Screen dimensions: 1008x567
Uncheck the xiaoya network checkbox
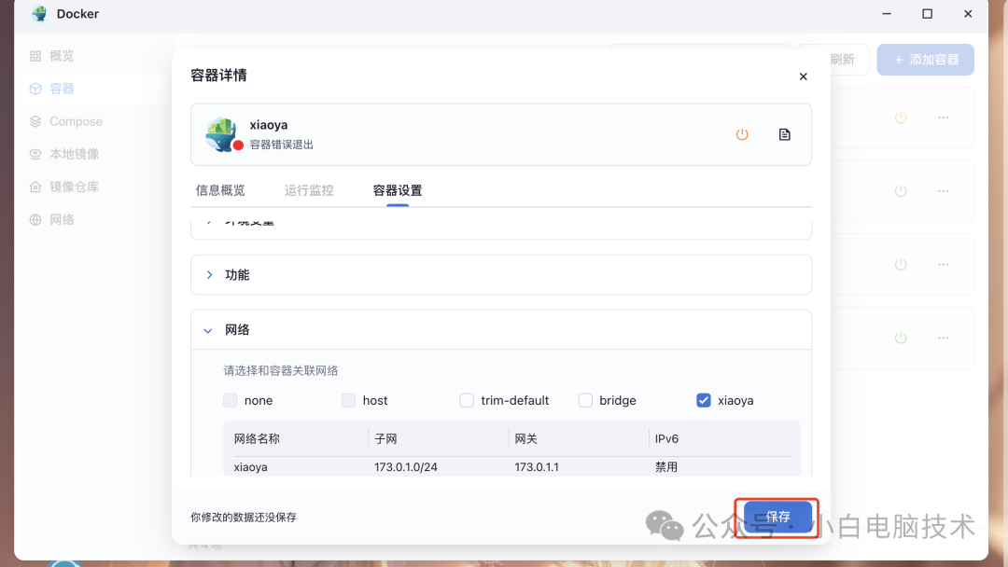click(703, 400)
